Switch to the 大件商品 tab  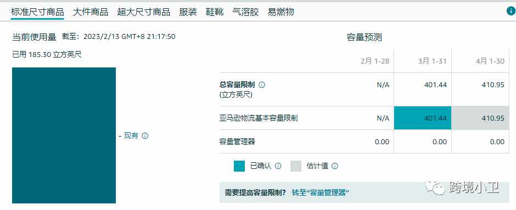point(91,12)
